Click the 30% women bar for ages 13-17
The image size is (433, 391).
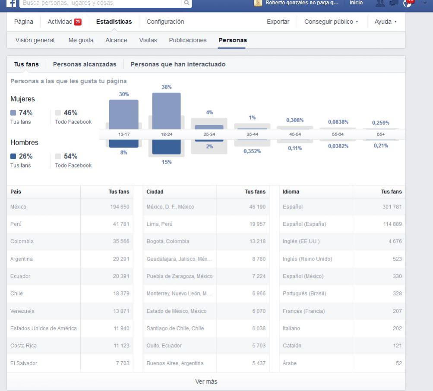pos(124,114)
